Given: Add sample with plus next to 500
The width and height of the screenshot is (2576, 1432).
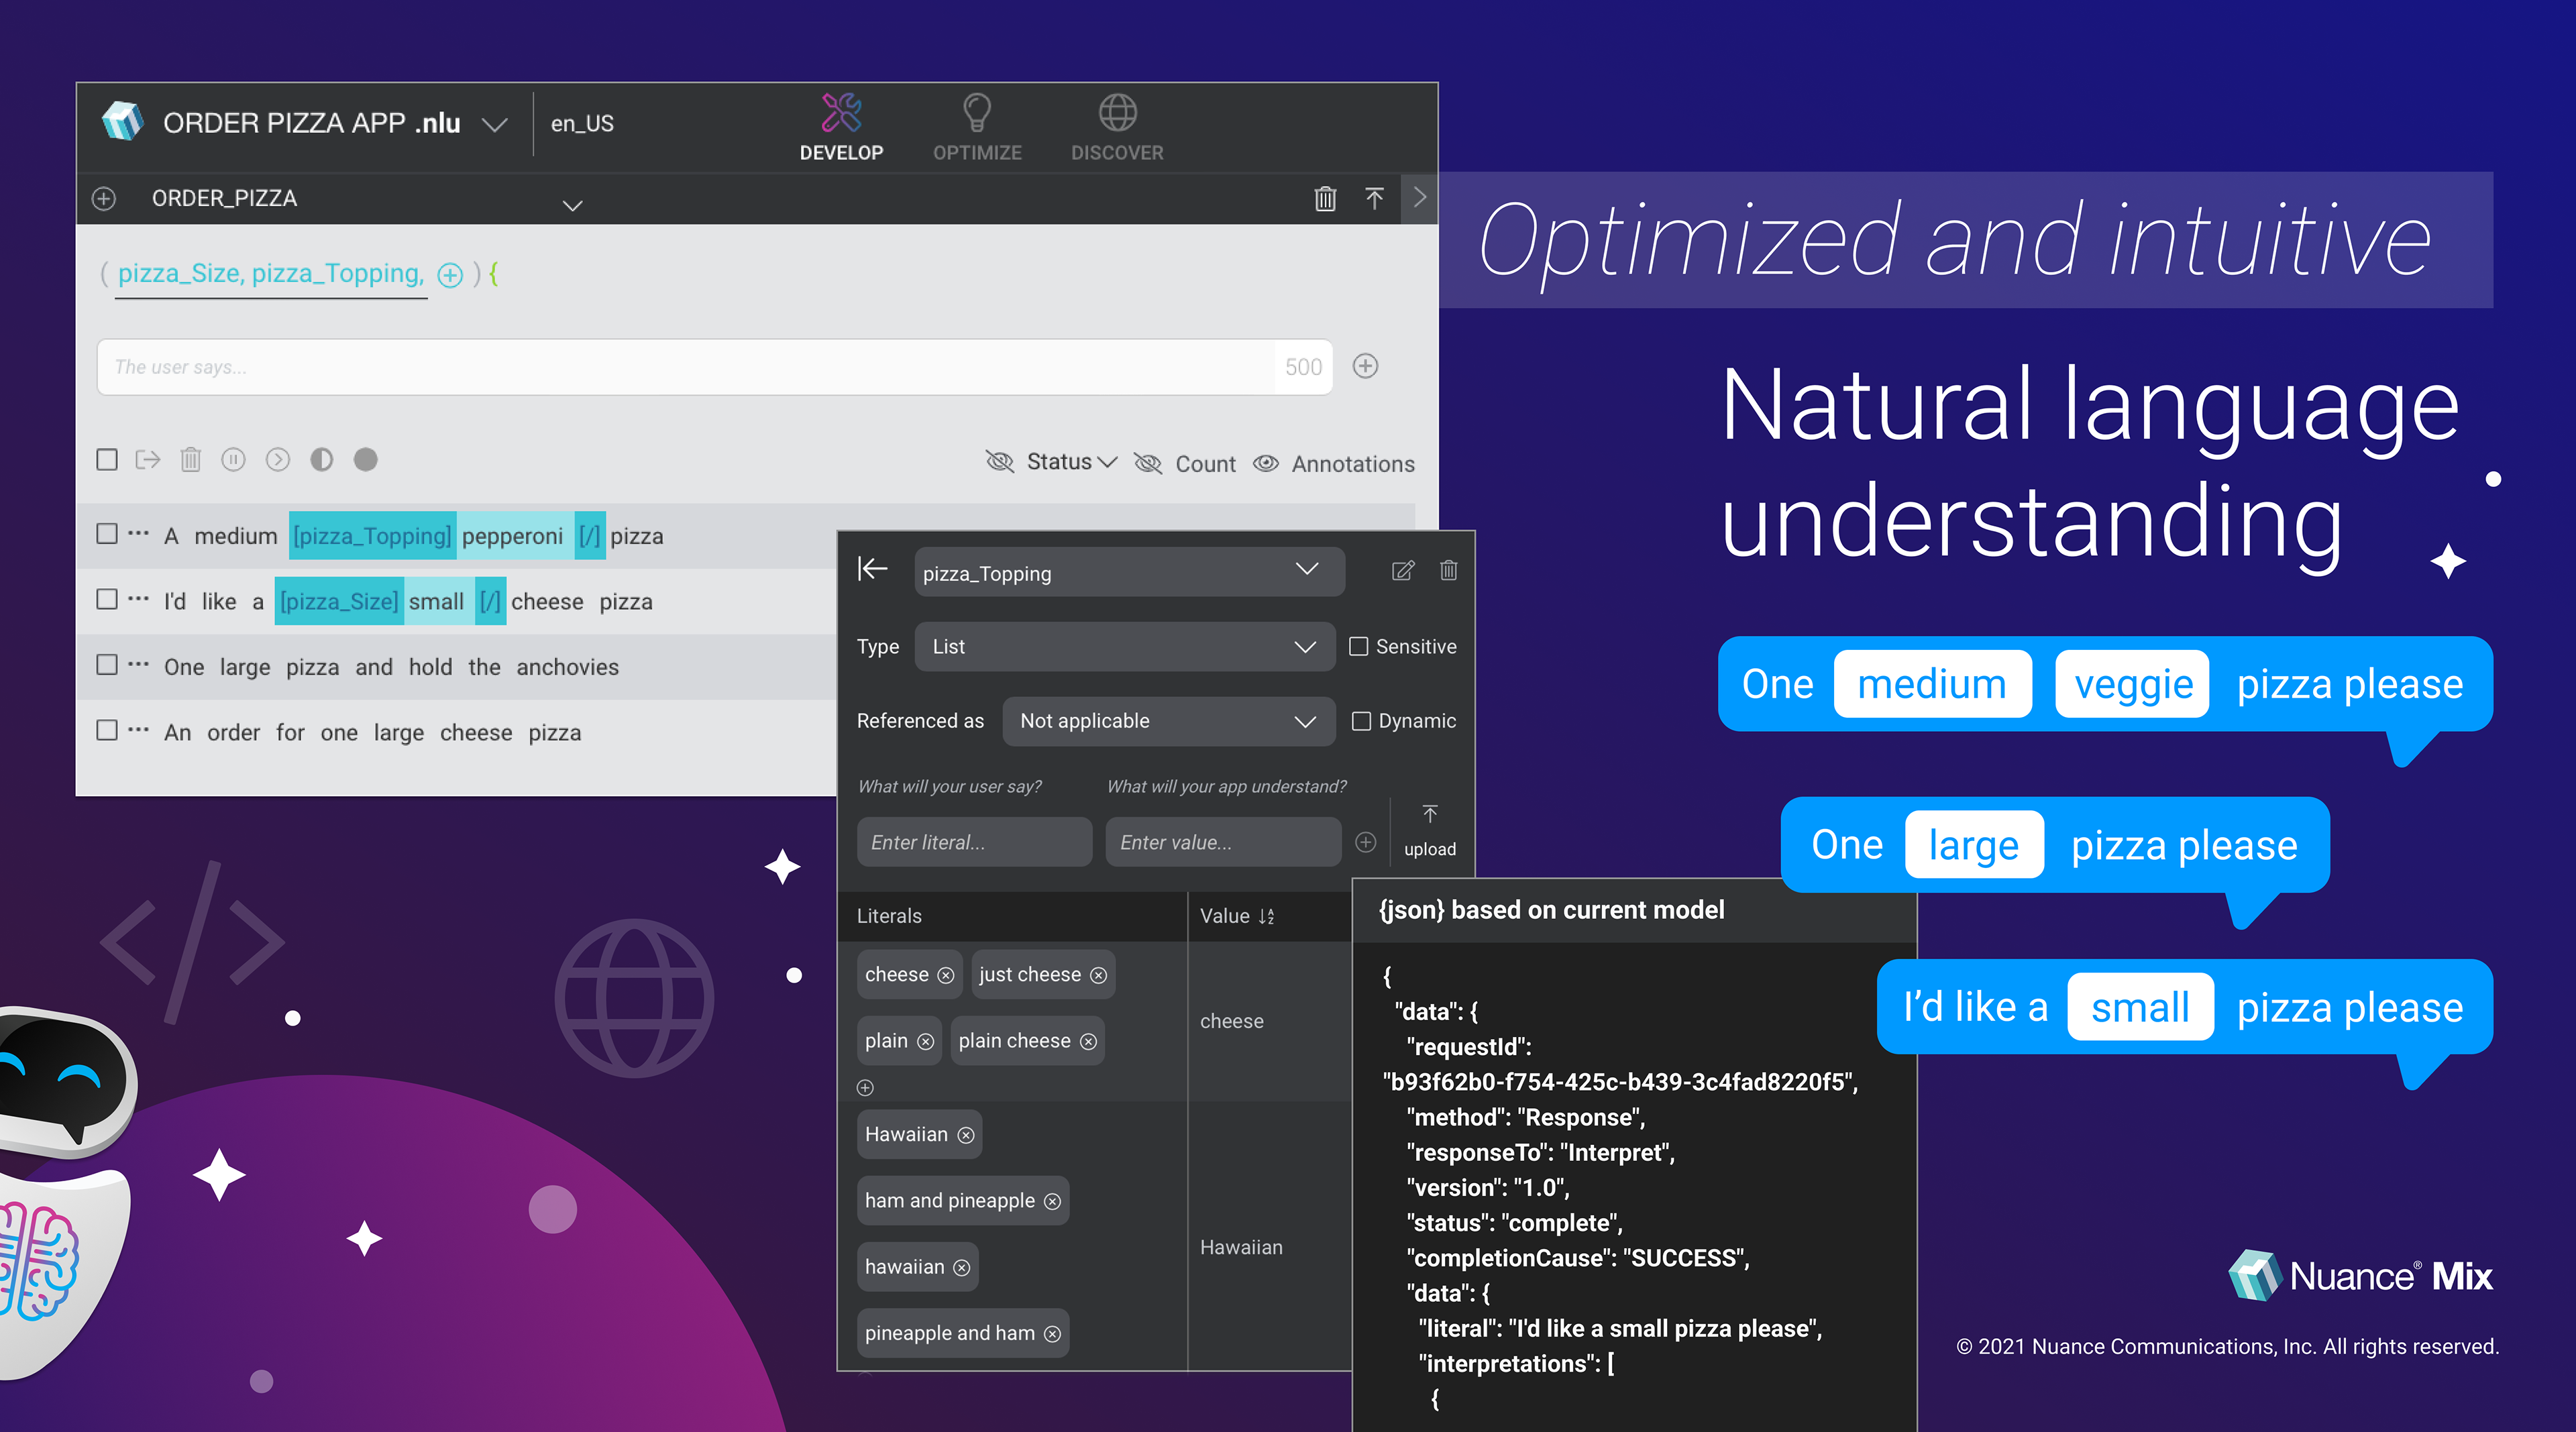Looking at the screenshot, I should (1366, 366).
